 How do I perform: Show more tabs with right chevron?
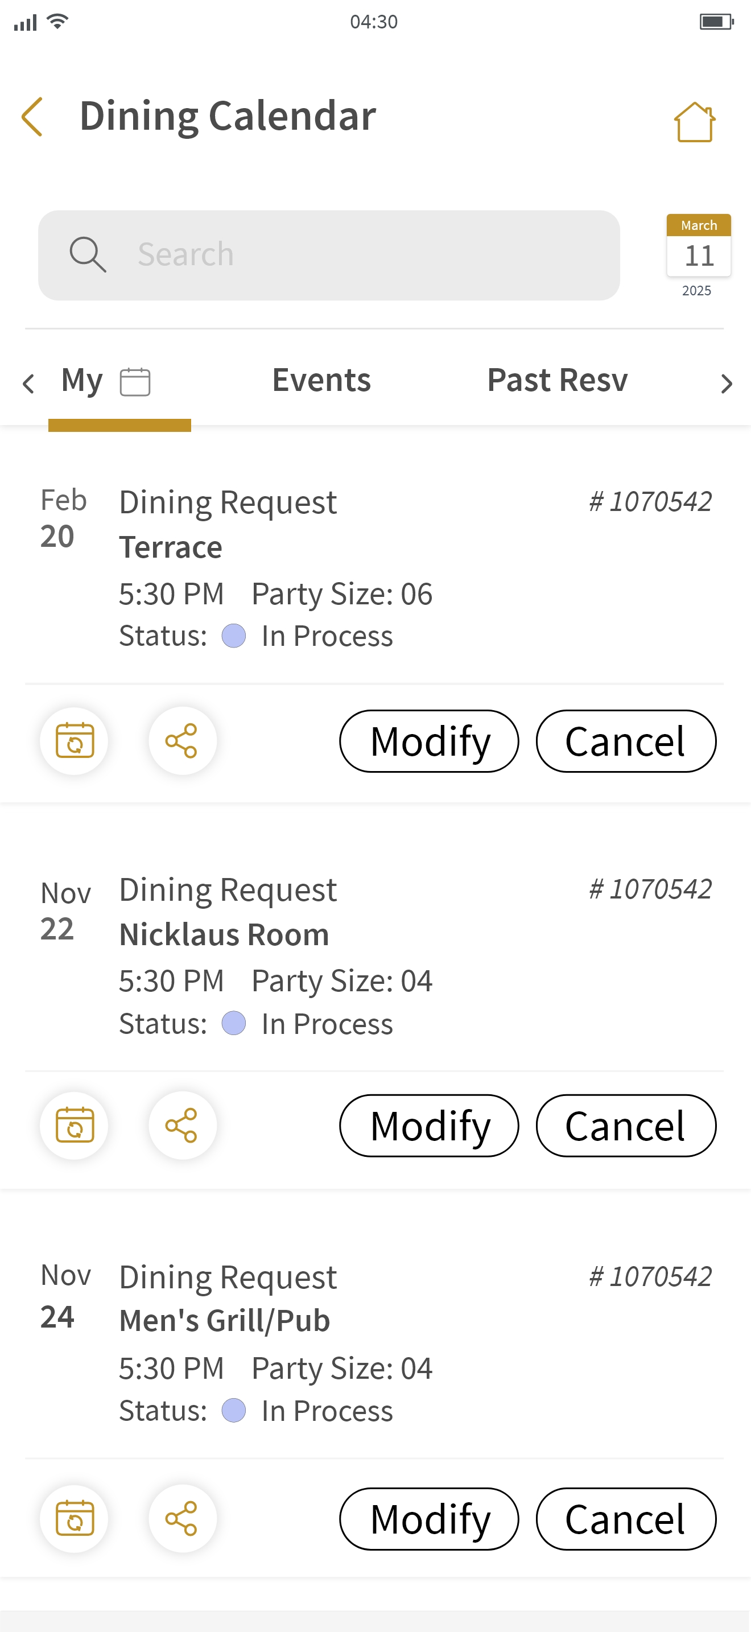[x=727, y=384]
